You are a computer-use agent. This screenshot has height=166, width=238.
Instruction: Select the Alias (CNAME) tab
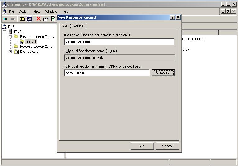(72, 26)
